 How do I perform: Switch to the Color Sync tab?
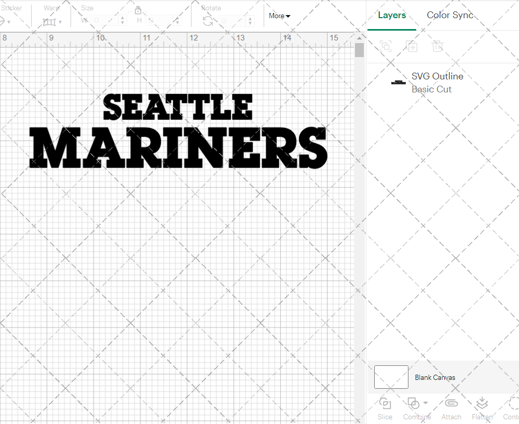(450, 15)
